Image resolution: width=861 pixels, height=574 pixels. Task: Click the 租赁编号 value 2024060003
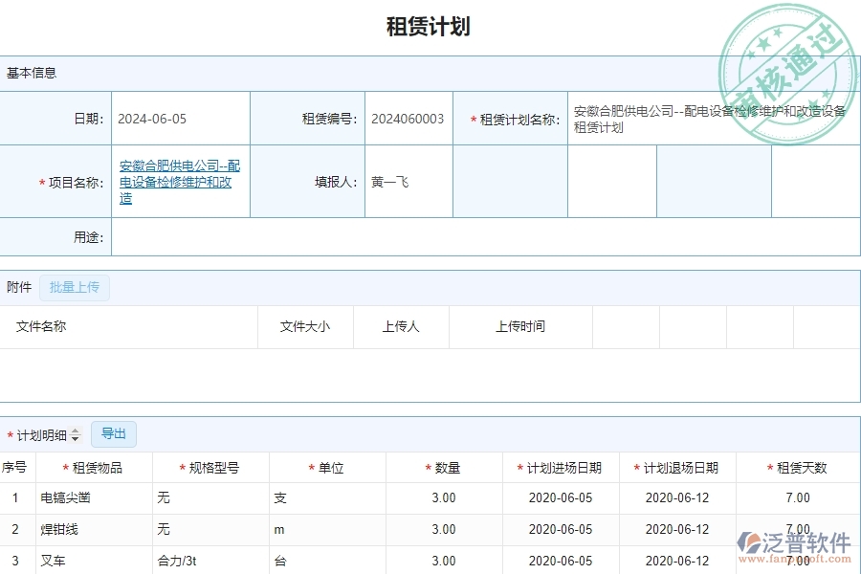click(407, 118)
